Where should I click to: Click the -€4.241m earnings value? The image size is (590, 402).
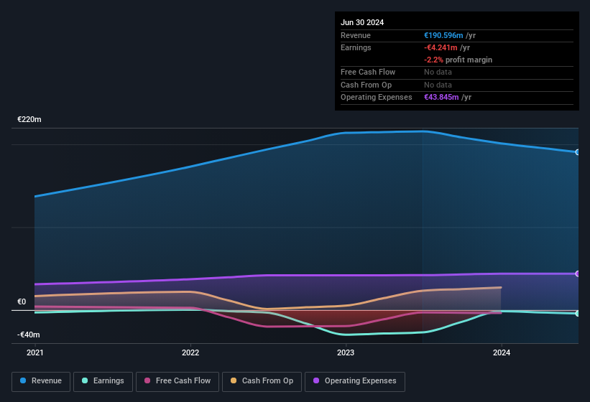click(x=441, y=47)
